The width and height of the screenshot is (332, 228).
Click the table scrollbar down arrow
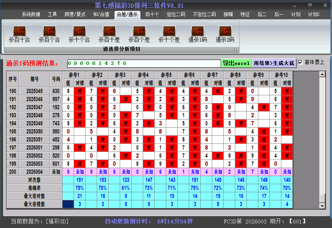(322, 206)
